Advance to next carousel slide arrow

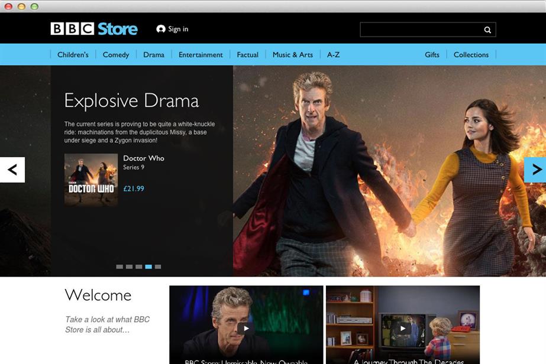pyautogui.click(x=535, y=170)
